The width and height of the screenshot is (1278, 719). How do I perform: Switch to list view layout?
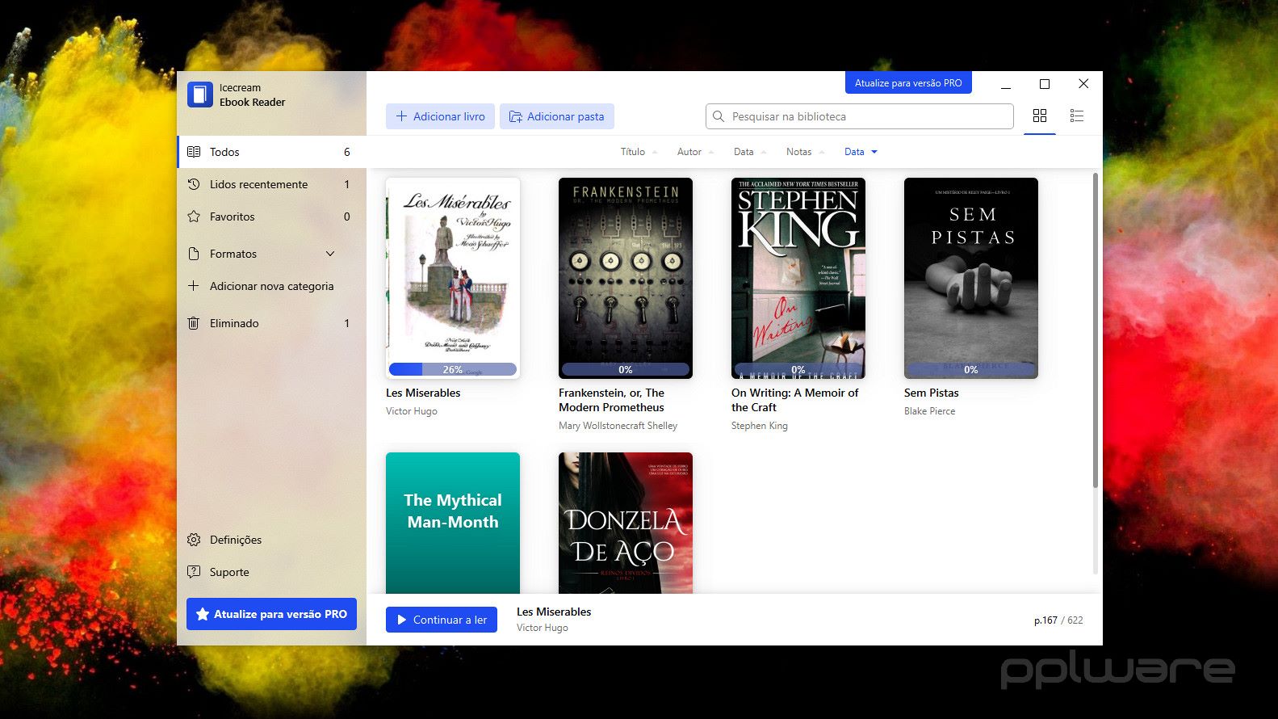(x=1076, y=116)
